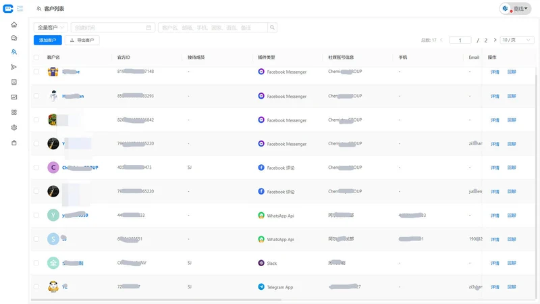Viewport: 540px width, 304px height.
Task: Click the horizontal scrollbar below the table
Action: (x=156, y=299)
